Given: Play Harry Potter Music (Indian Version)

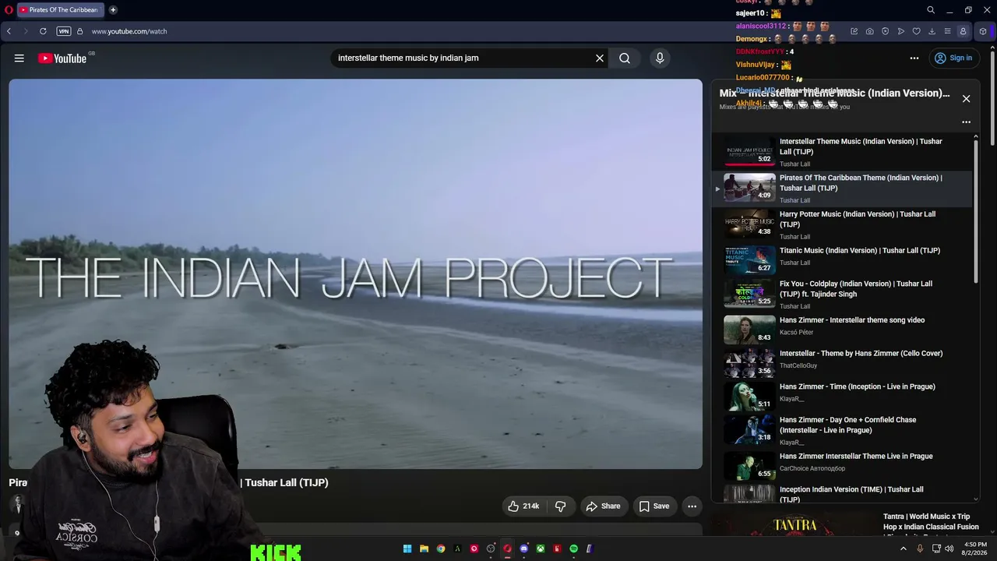Looking at the screenshot, I should click(842, 224).
